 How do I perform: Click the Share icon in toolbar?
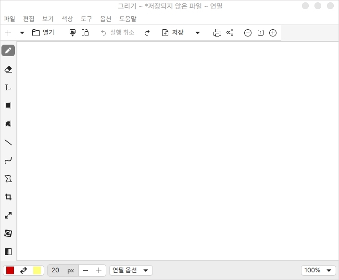pyautogui.click(x=230, y=33)
